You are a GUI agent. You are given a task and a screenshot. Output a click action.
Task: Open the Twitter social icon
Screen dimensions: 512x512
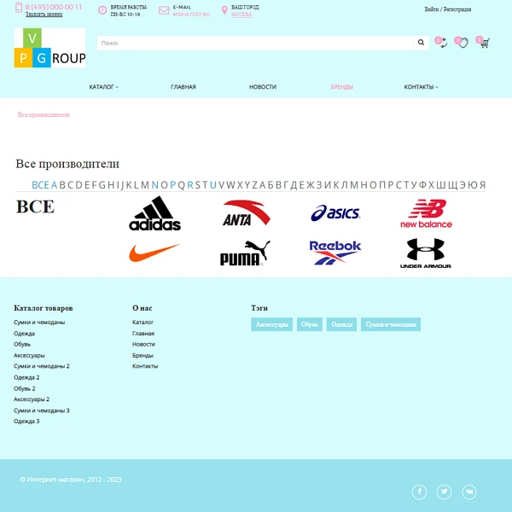point(444,492)
